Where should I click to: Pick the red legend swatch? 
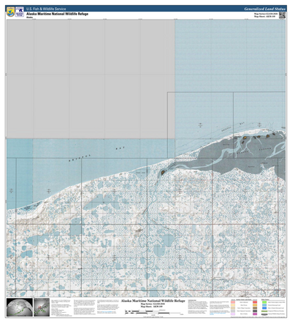(x=255, y=302)
